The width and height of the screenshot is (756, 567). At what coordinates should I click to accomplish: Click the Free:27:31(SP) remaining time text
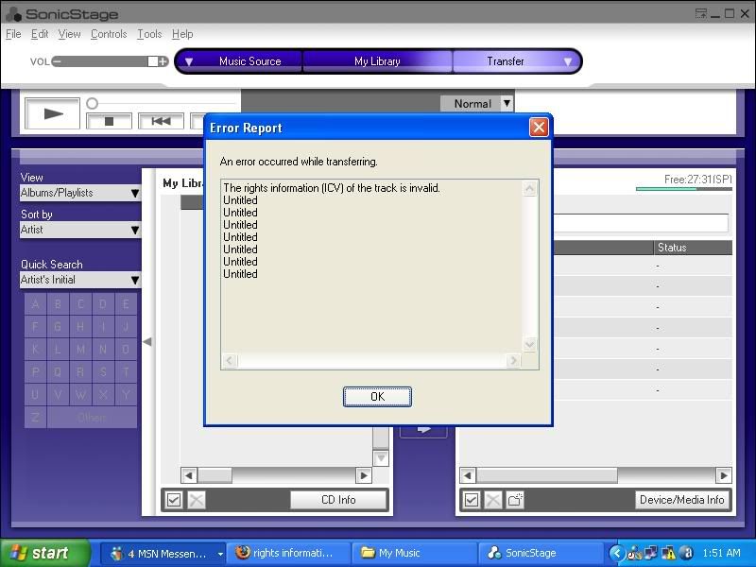coord(697,180)
